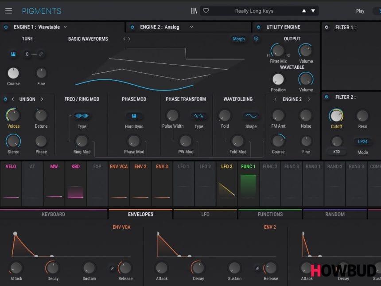
Task: Switch to the LFO tab
Action: click(205, 214)
